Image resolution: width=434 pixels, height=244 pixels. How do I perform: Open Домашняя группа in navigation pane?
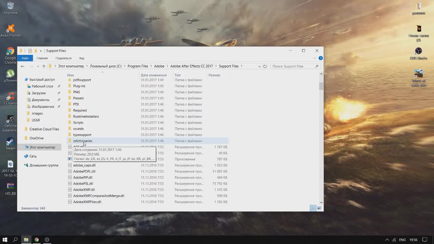point(44,165)
